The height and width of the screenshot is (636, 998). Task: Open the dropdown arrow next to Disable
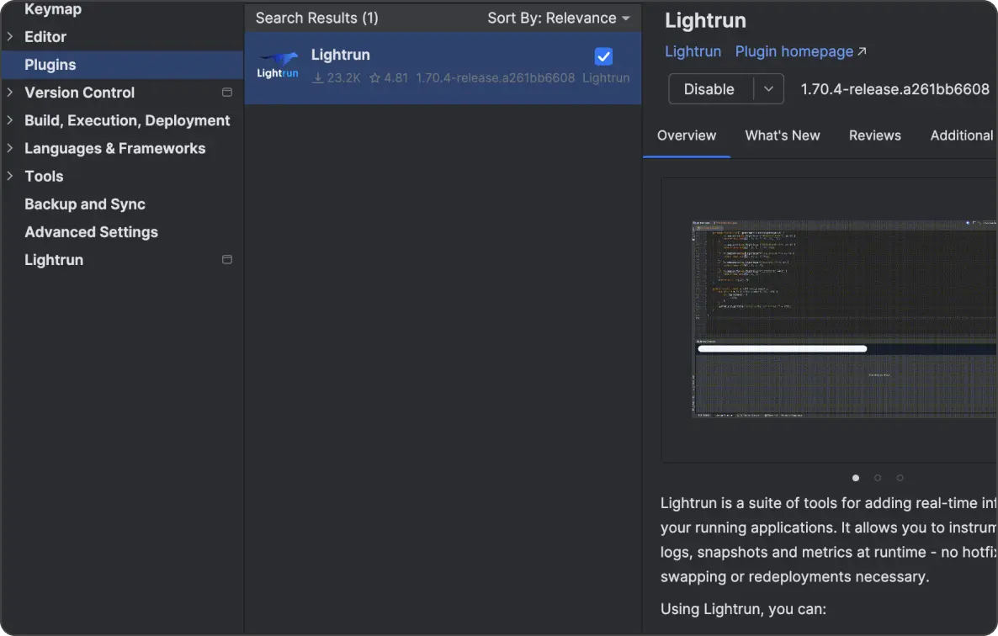pos(768,89)
